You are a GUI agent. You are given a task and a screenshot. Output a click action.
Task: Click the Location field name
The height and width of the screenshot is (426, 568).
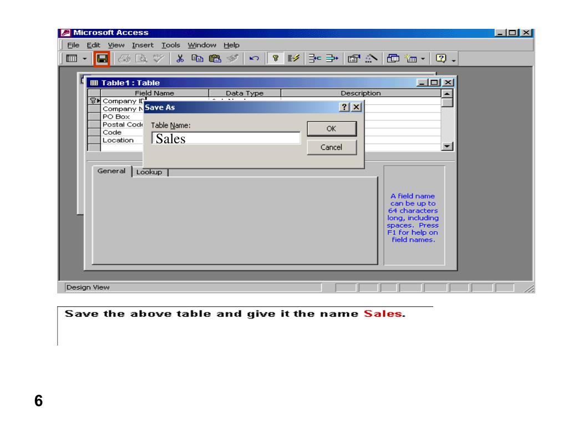point(118,140)
